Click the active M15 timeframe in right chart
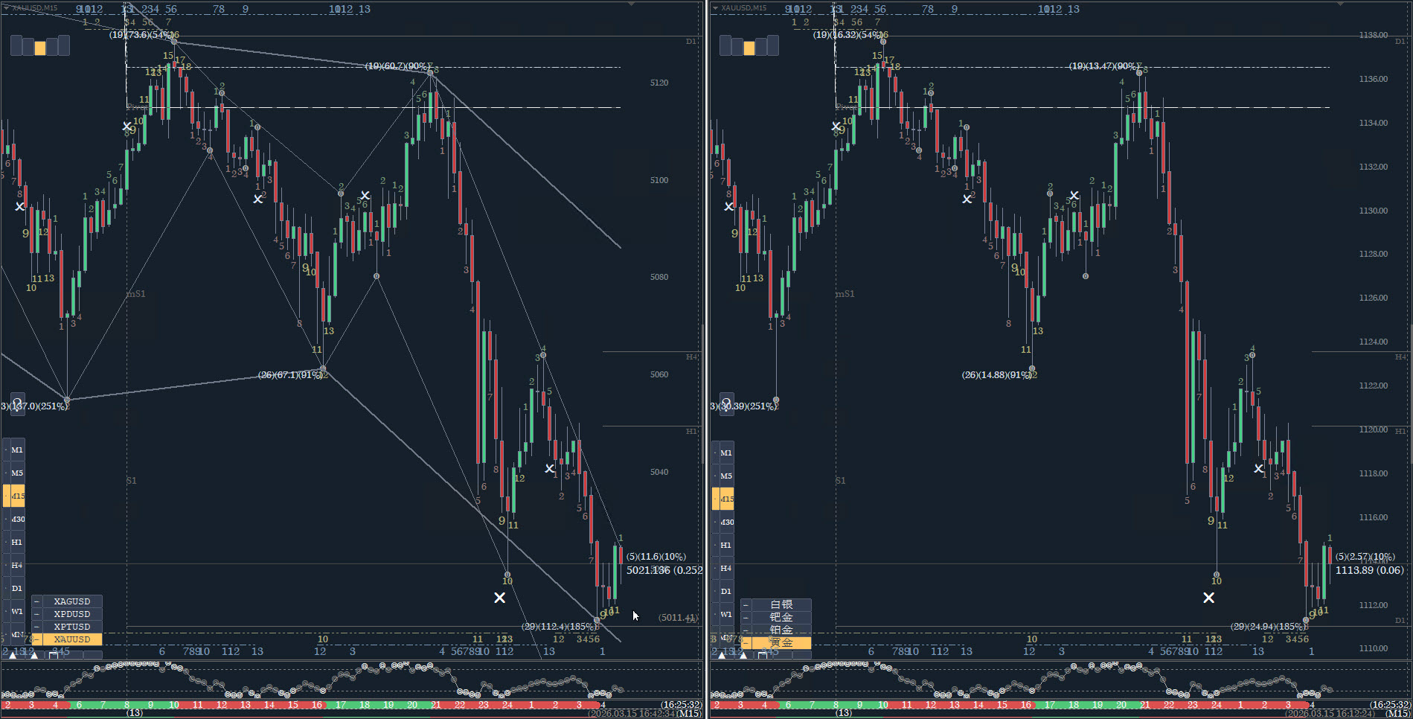 pos(726,499)
